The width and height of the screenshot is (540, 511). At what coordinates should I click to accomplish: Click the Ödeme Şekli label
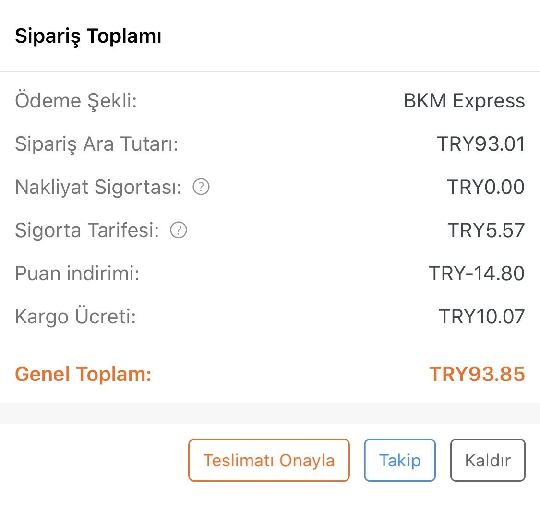[x=76, y=101]
